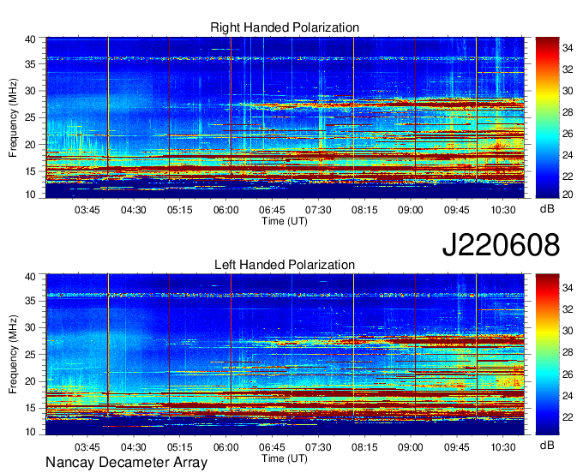Click 'Time (UT)' label under the left-handed plot
The image size is (583, 473).
(x=285, y=458)
